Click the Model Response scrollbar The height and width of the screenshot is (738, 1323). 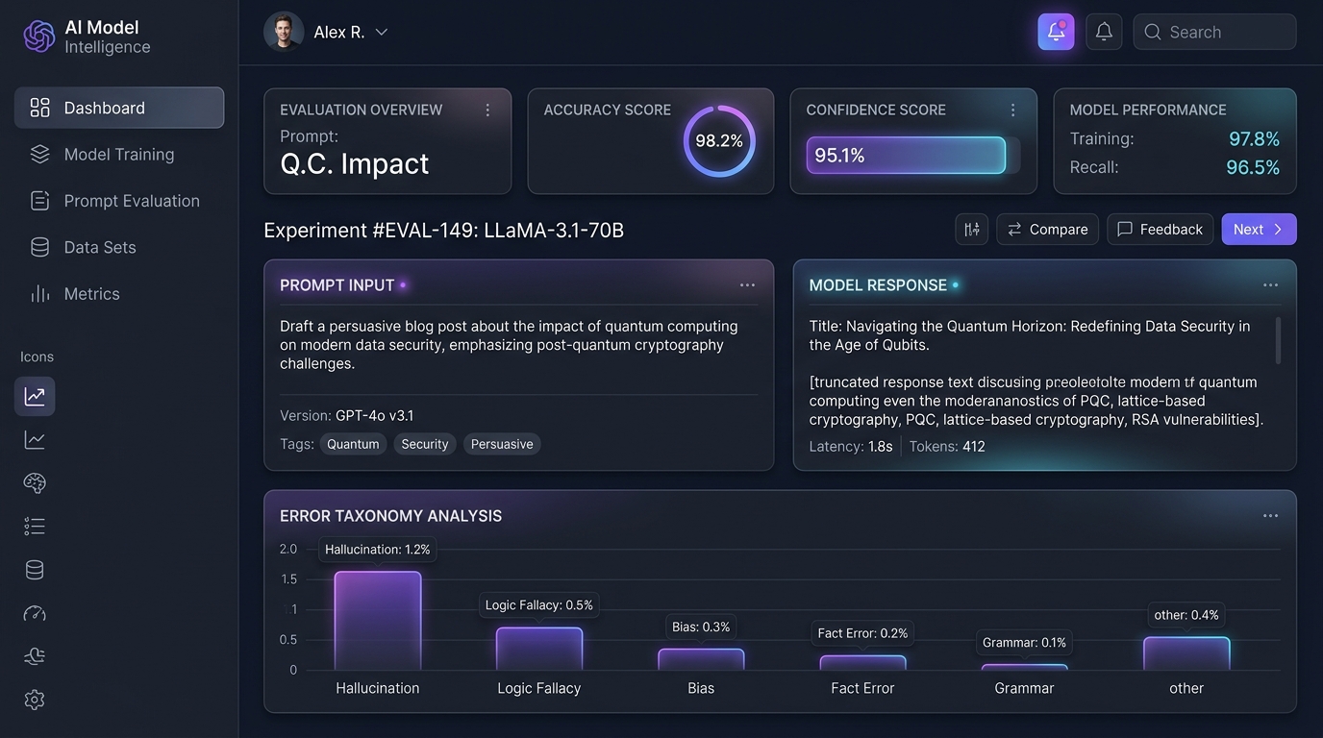(x=1278, y=341)
